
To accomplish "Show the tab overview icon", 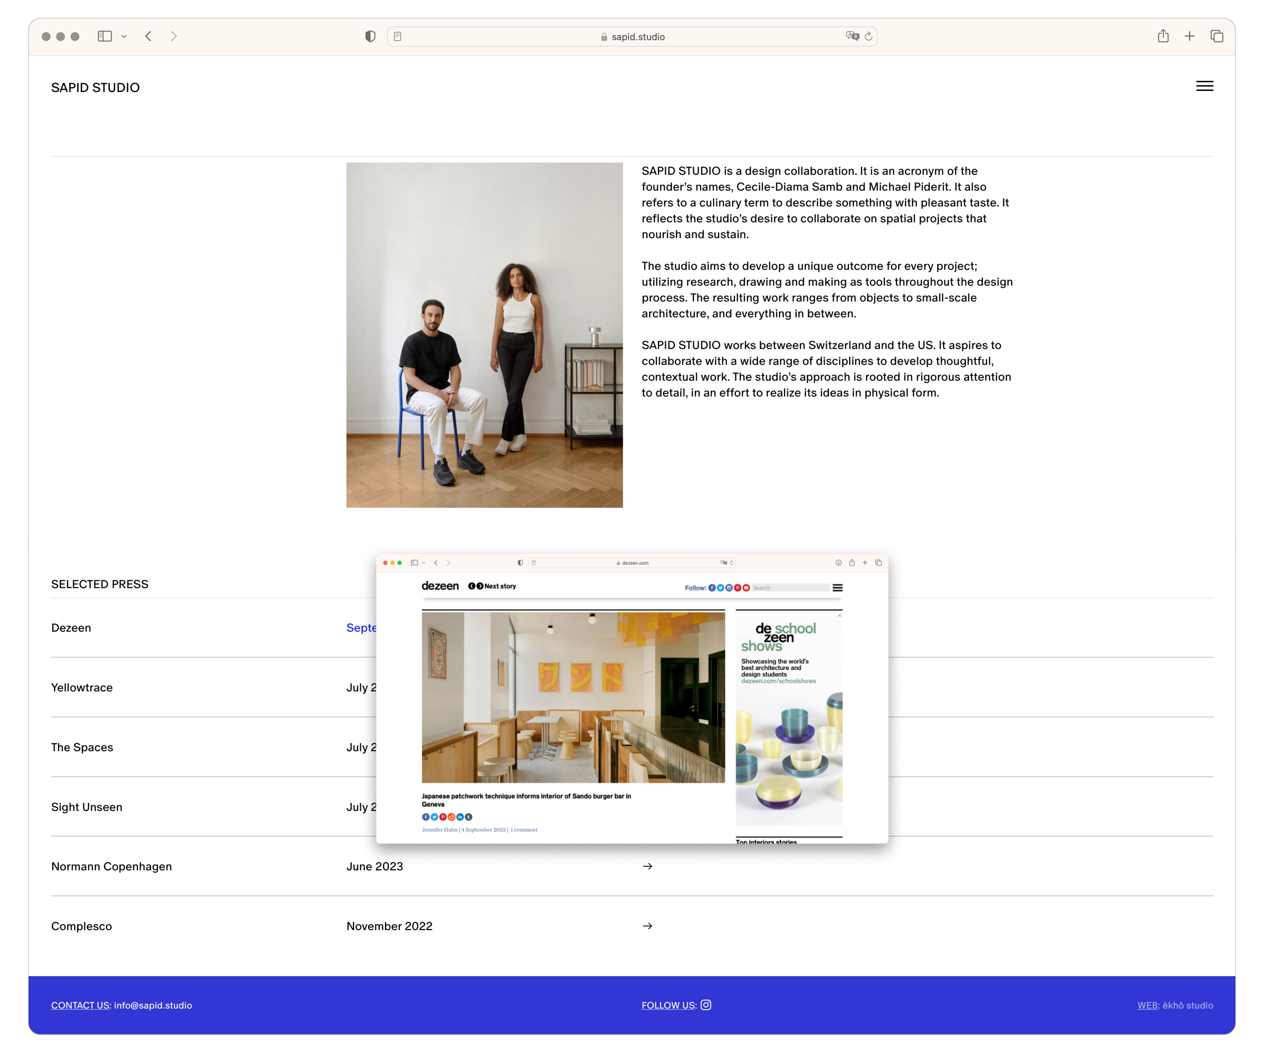I will point(1216,36).
